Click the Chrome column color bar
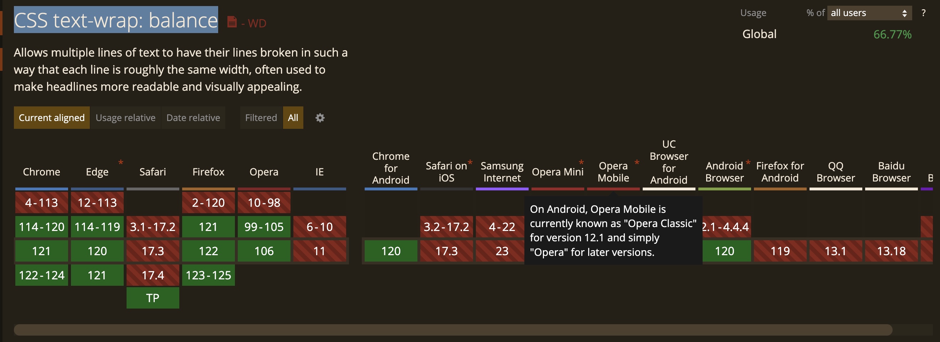 point(42,189)
